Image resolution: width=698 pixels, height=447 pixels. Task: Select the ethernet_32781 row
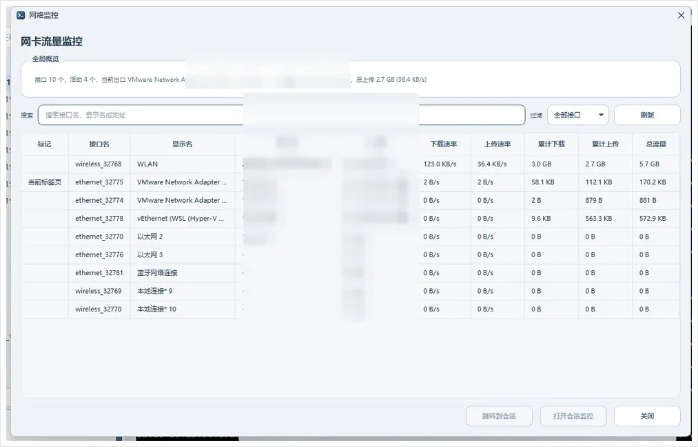click(x=350, y=273)
